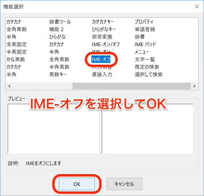Image resolution: width=204 pixels, height=196 pixels.
Task: Close the 機能選択 dialog
Action: [197, 7]
